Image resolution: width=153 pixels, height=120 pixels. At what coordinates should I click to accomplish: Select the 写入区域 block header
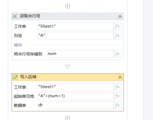tap(68, 77)
